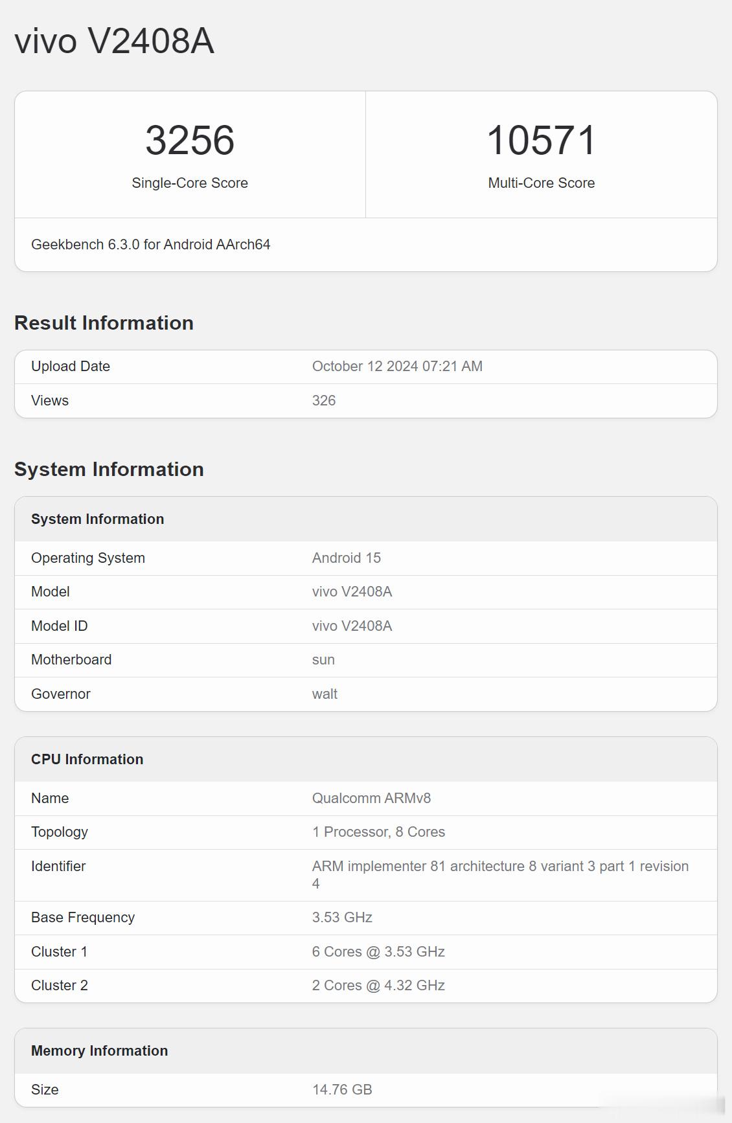Click the Topology value 1 Processor, 8 Cores

tap(379, 832)
